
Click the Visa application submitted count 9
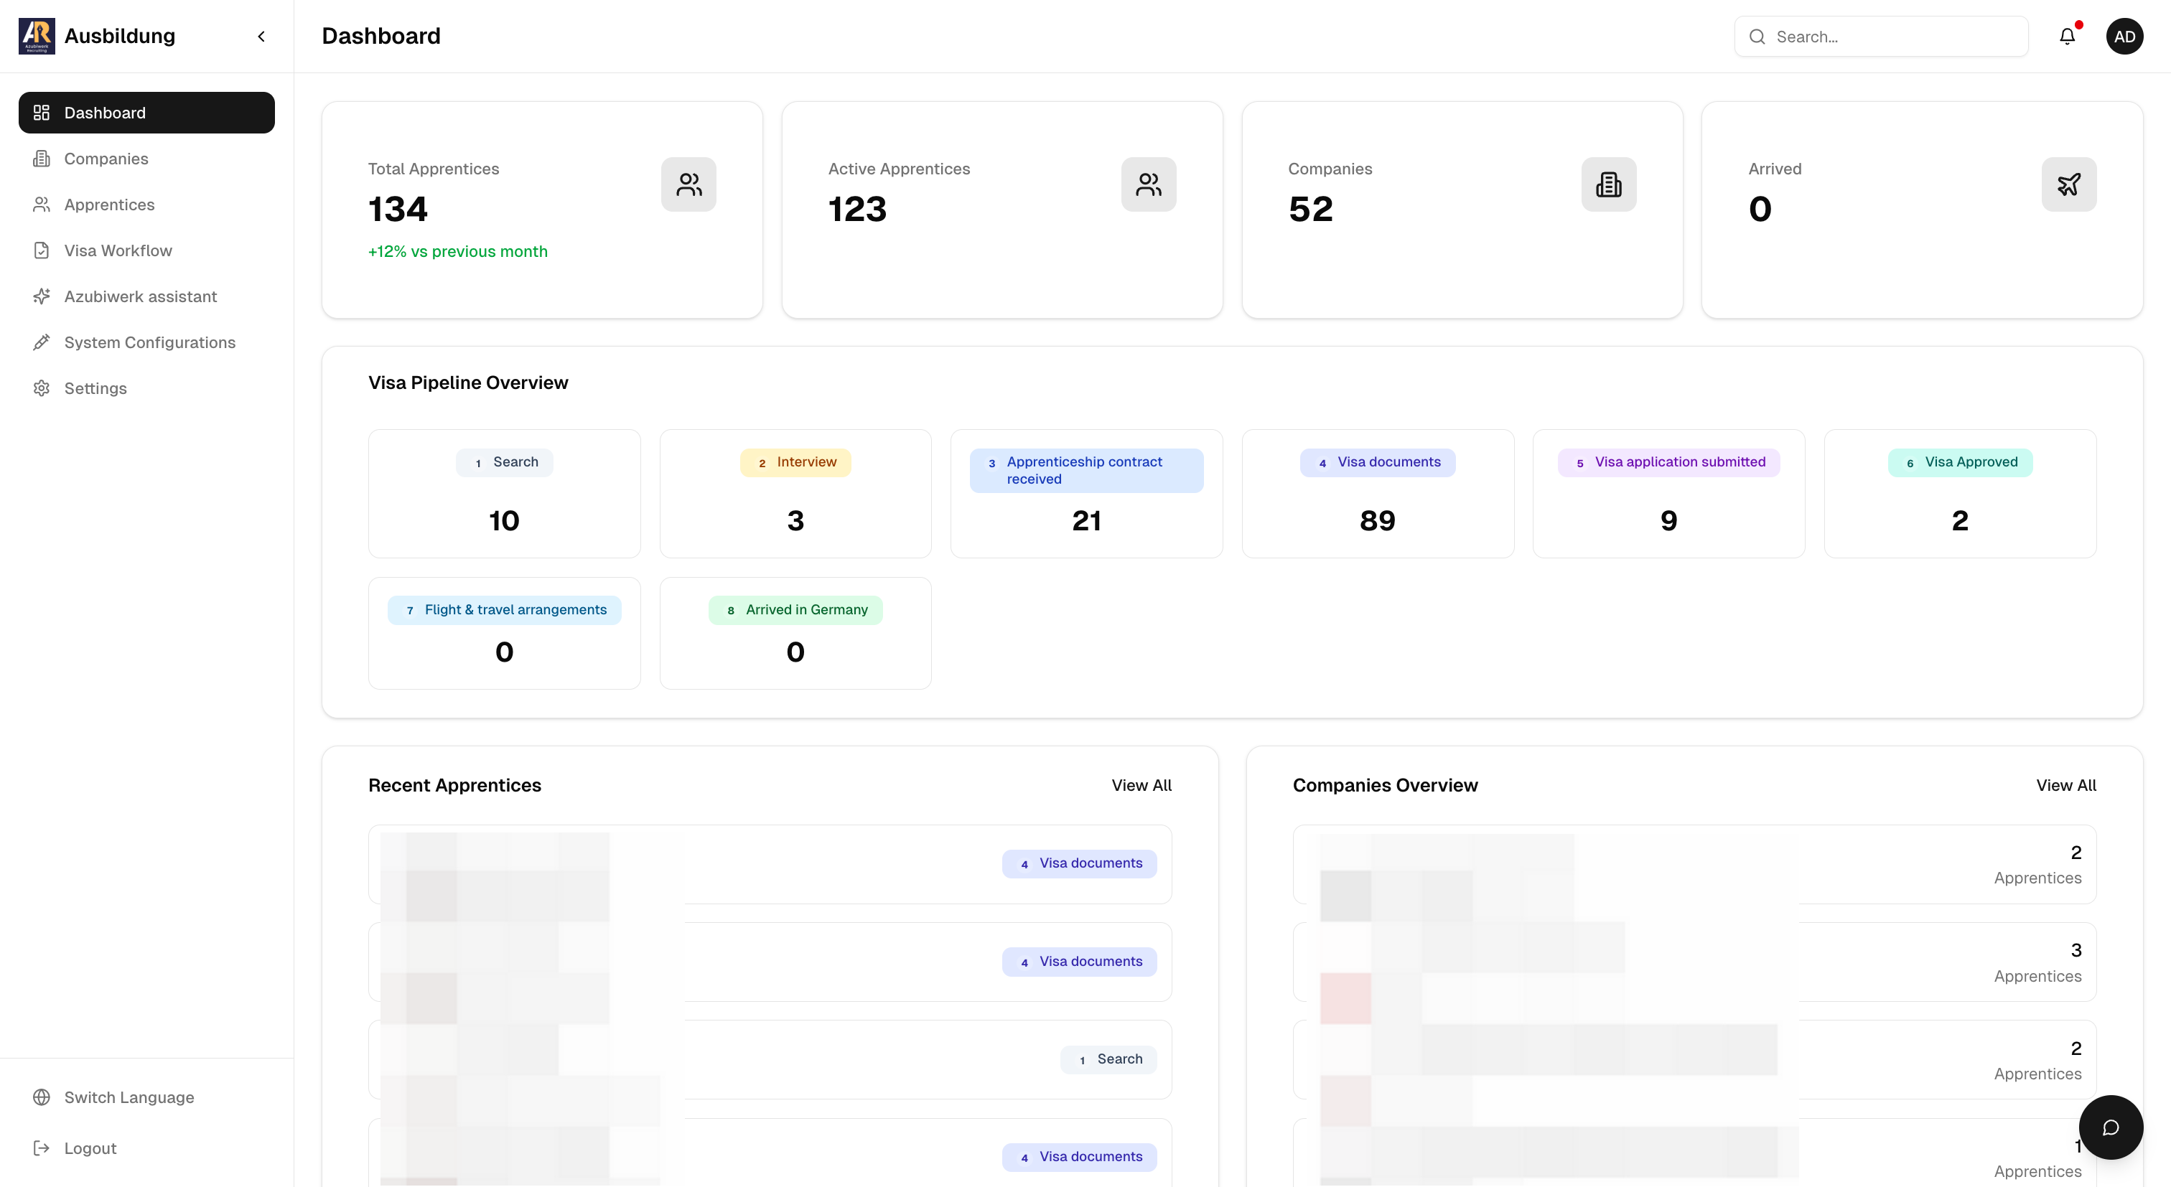click(x=1668, y=520)
